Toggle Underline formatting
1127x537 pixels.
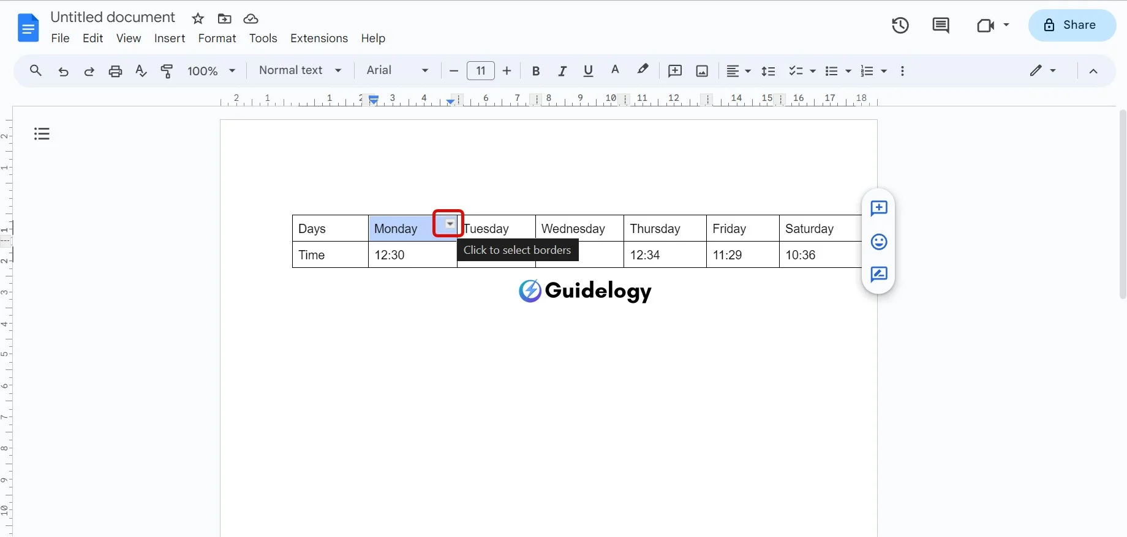589,71
